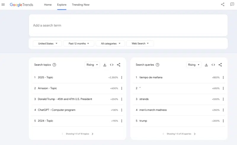Open Donald Trump - 45th and 47th U.S. President
This screenshot has width=237, height=145.
[65, 99]
